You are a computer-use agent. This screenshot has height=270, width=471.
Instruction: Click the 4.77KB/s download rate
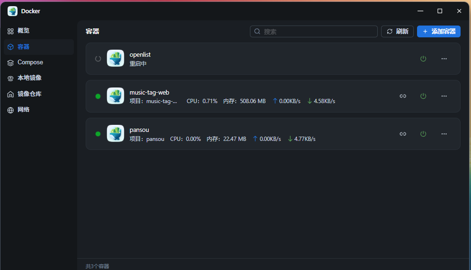point(302,139)
